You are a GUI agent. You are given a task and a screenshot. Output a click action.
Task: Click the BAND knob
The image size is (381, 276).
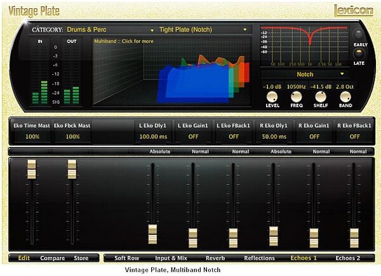(x=345, y=97)
